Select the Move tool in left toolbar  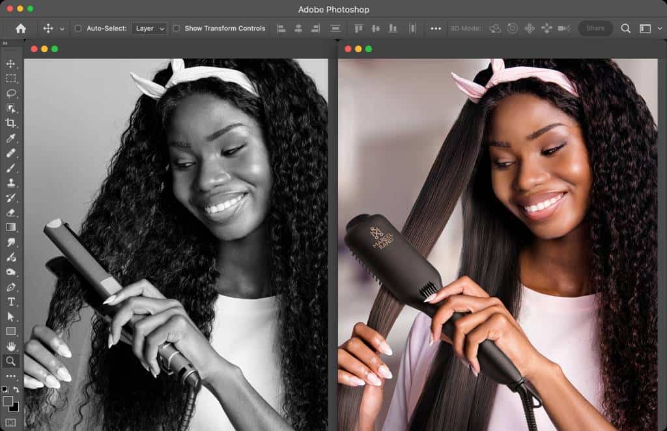click(10, 64)
